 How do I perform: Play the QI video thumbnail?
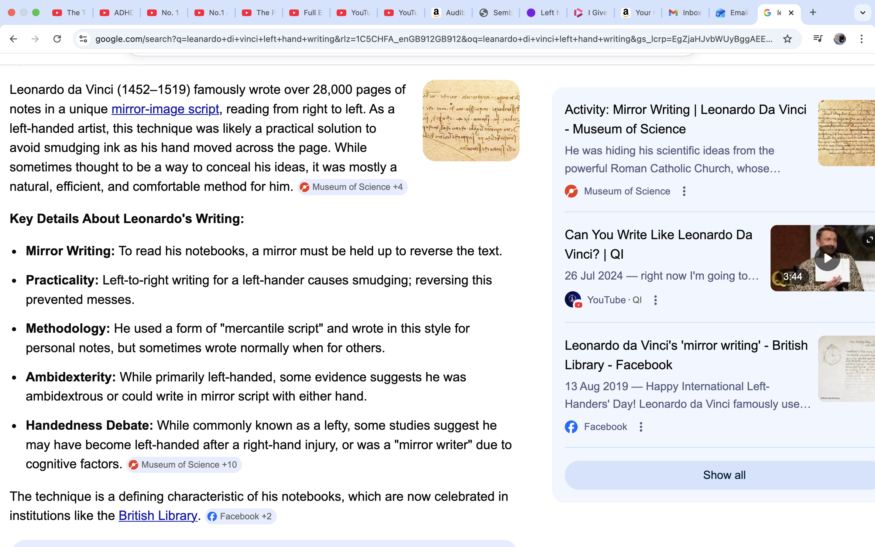(827, 258)
